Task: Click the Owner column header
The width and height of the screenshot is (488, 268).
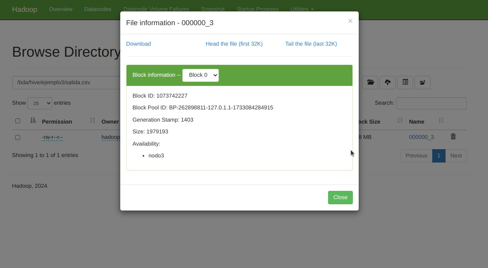Action: pyautogui.click(x=110, y=122)
